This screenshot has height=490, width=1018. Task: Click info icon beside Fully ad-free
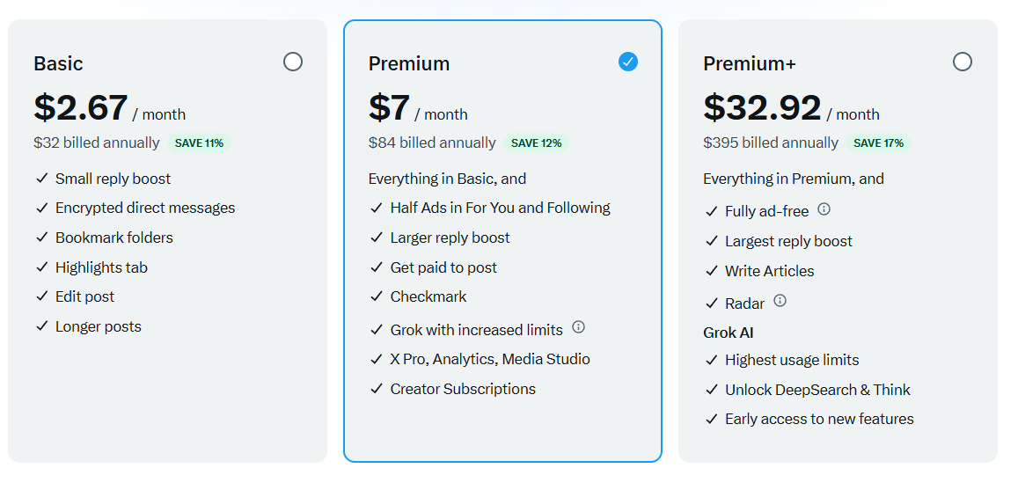click(824, 209)
